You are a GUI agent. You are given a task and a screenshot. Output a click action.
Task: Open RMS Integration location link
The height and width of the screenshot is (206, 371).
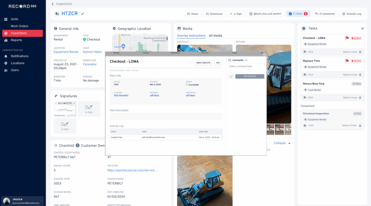(121, 96)
